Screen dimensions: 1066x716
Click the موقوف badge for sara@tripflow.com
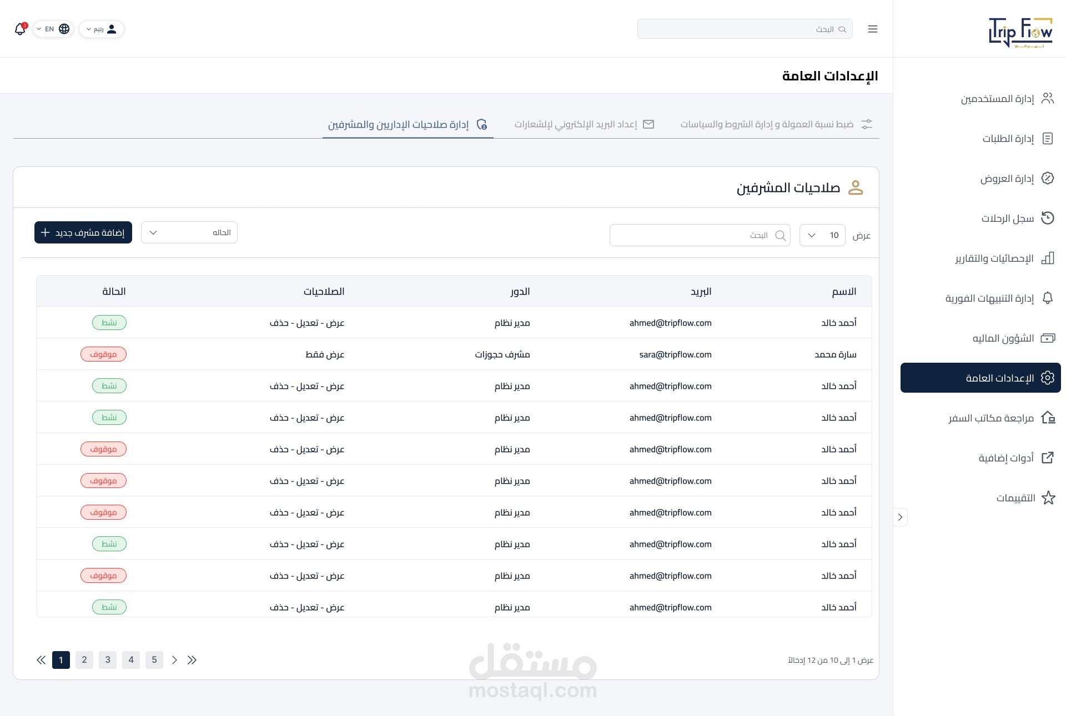pos(103,354)
